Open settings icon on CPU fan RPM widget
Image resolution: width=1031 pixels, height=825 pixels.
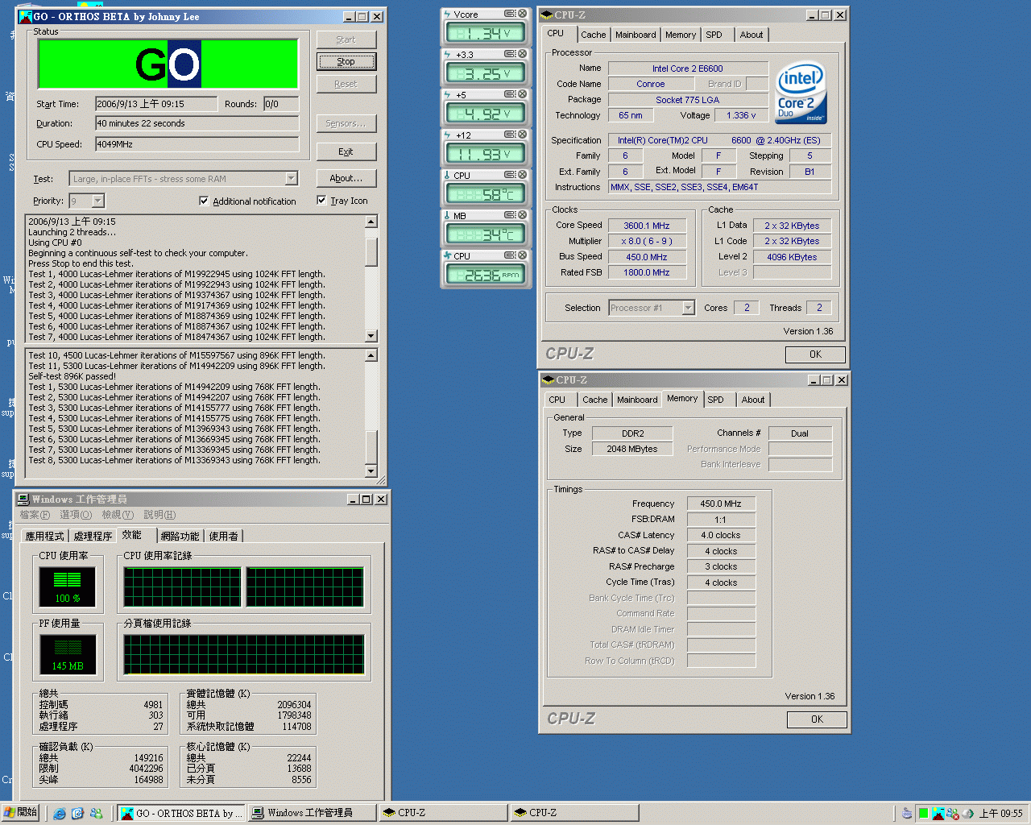point(510,255)
